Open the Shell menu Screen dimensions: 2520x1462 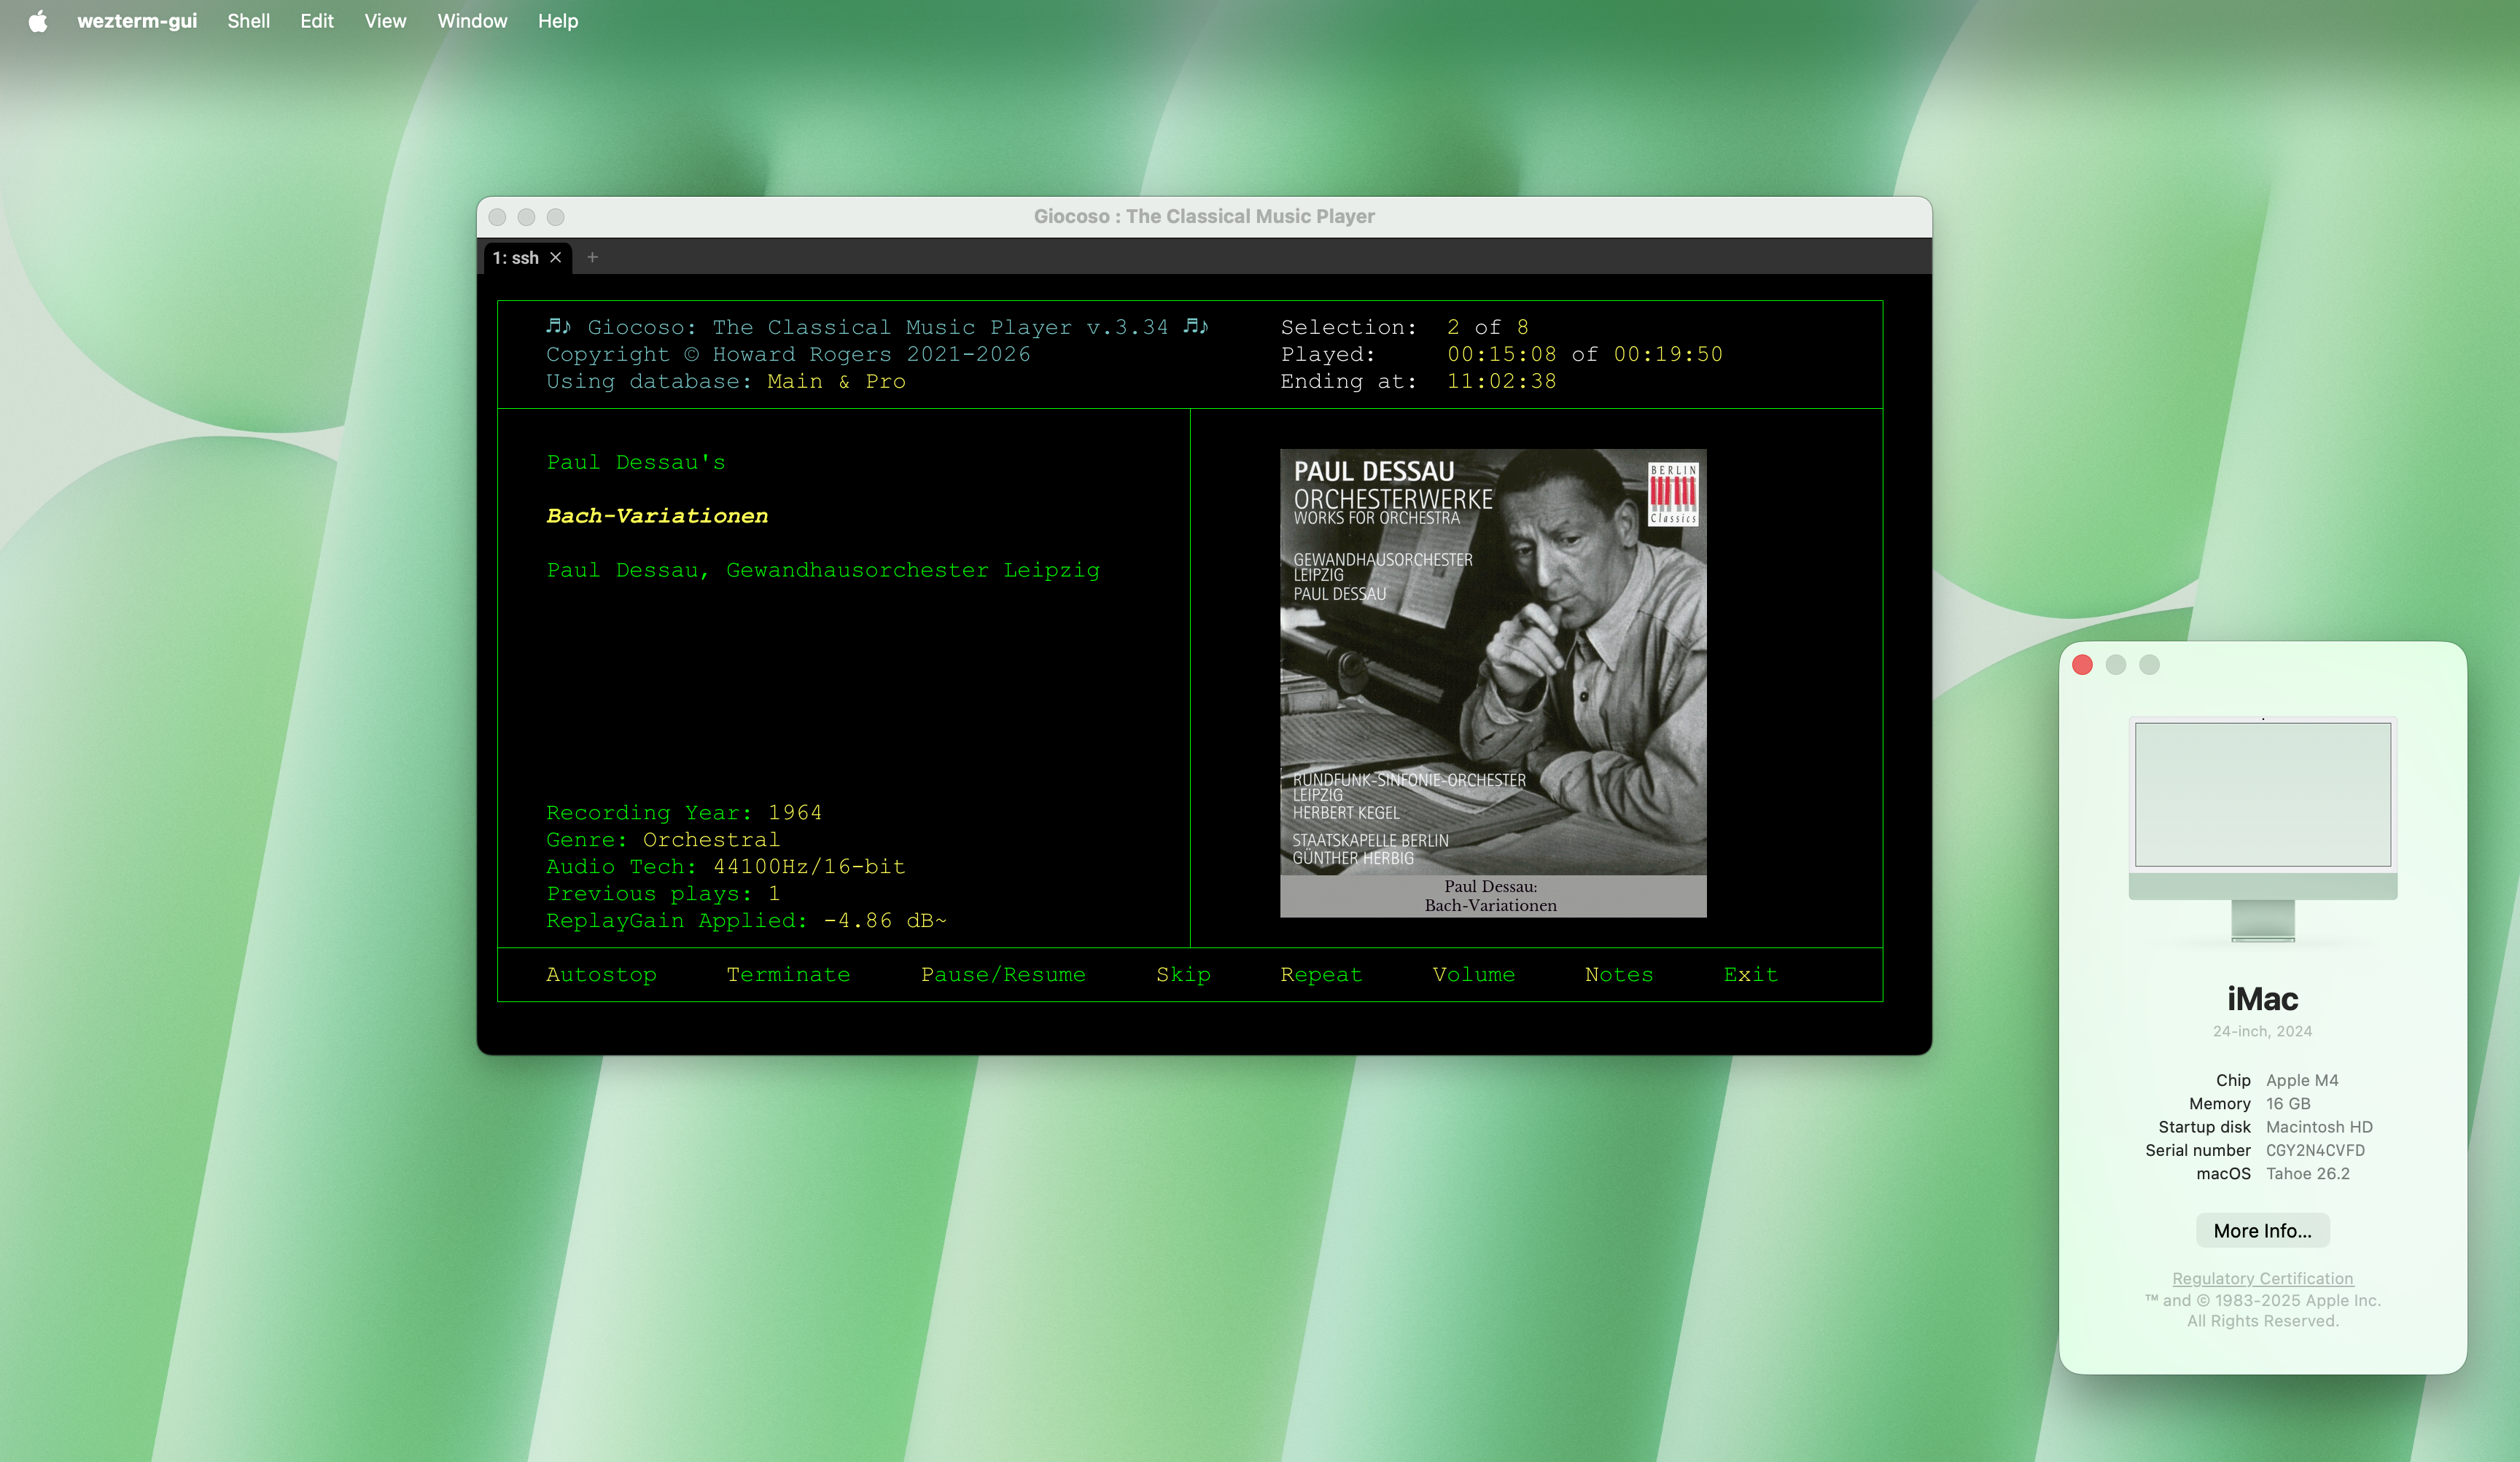[x=248, y=20]
